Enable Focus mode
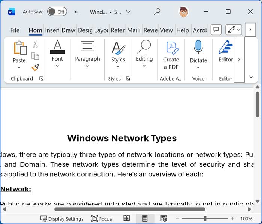The height and width of the screenshot is (224, 262). (101, 219)
